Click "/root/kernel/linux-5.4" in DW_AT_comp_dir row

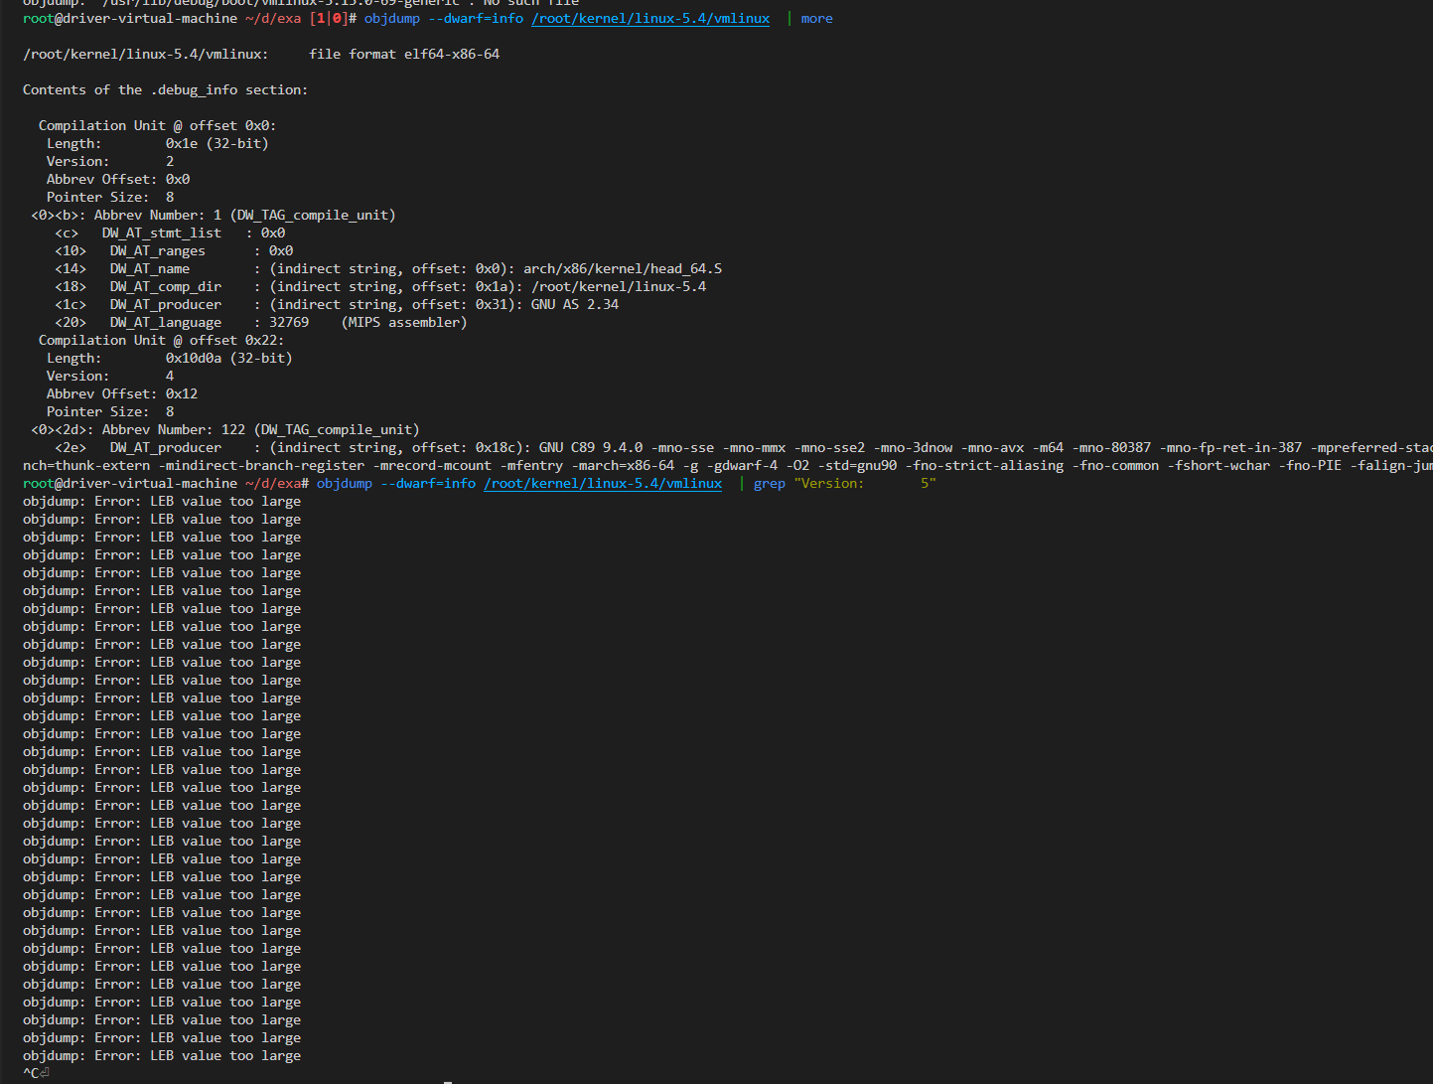click(619, 286)
